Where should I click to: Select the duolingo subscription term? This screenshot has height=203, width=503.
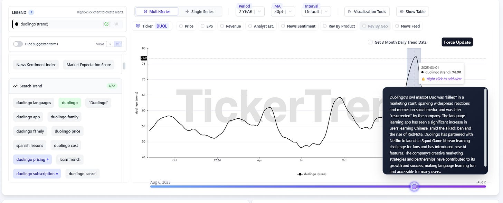[37, 174]
